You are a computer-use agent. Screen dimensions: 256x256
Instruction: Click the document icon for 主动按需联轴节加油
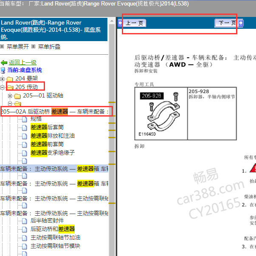click(x=25, y=238)
